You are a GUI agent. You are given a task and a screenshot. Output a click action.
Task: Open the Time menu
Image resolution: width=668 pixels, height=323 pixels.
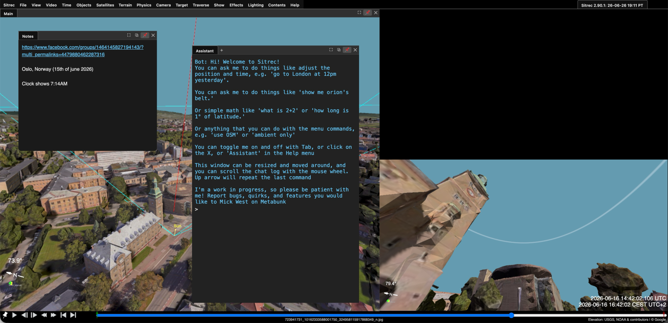66,5
